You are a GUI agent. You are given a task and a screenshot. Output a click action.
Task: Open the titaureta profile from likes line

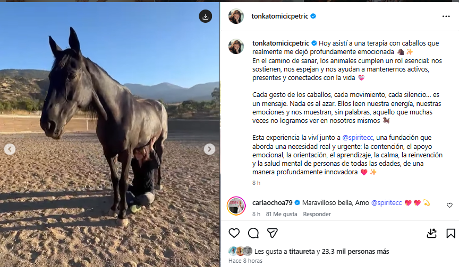point(302,252)
